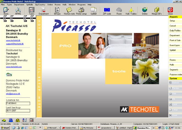Switch to the 'untitled - Paint' taskbar window

(124, 128)
